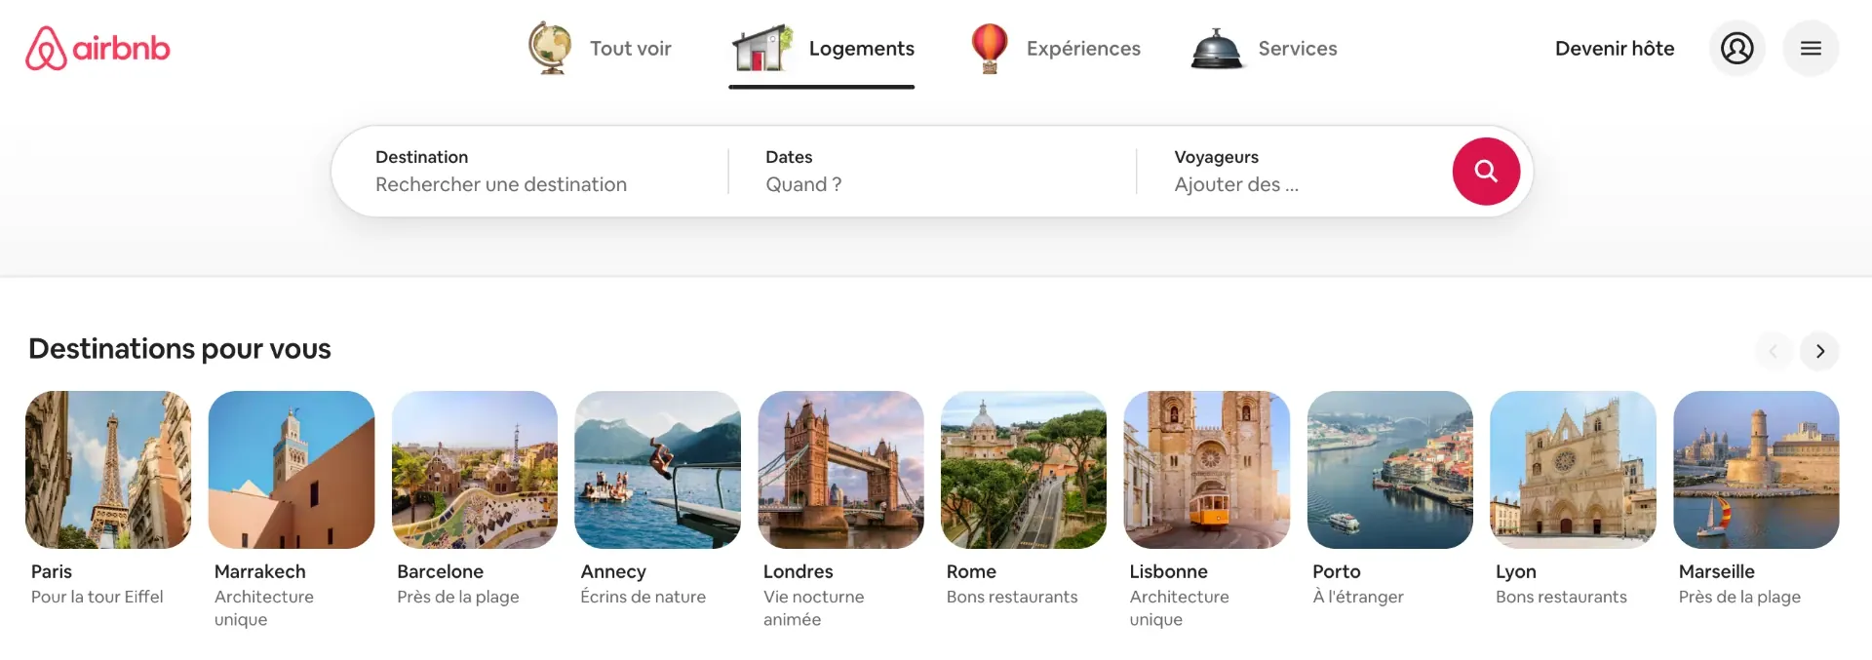The width and height of the screenshot is (1872, 660).
Task: Open the Annecy lake thumbnail
Action: [658, 470]
